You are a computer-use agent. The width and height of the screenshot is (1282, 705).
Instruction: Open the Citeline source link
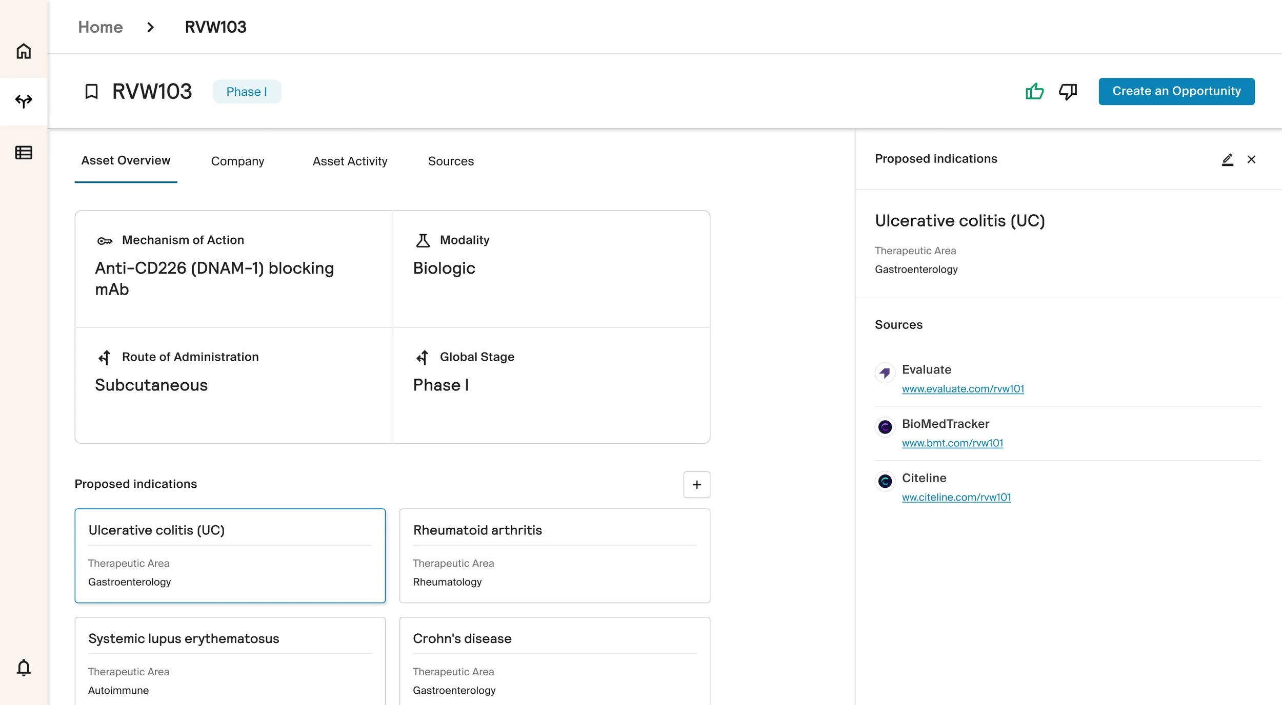(956, 497)
